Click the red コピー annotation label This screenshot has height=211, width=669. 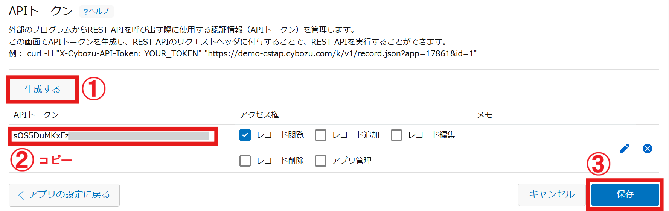[x=55, y=161]
